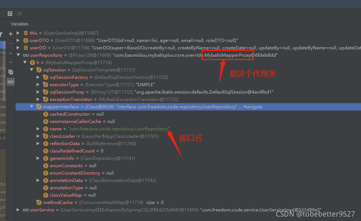Click the field icon beside methodCache
This screenshot has height=221, width=361.
tap(39, 202)
